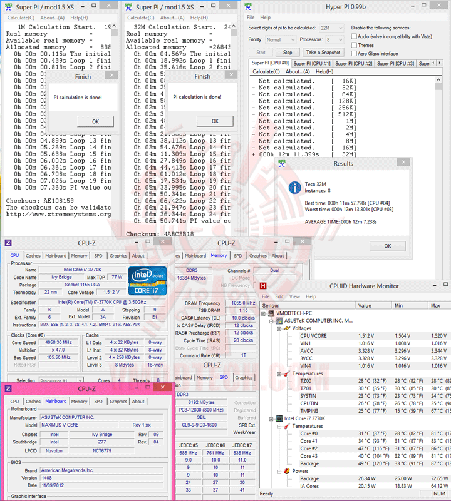Viewport: 451px width, 501px height.
Task: Click the pink CPU-Z Mainboard window Z icon
Action: (8, 388)
